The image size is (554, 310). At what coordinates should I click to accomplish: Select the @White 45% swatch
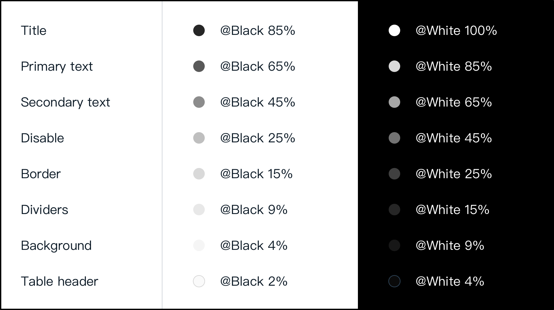pos(394,138)
